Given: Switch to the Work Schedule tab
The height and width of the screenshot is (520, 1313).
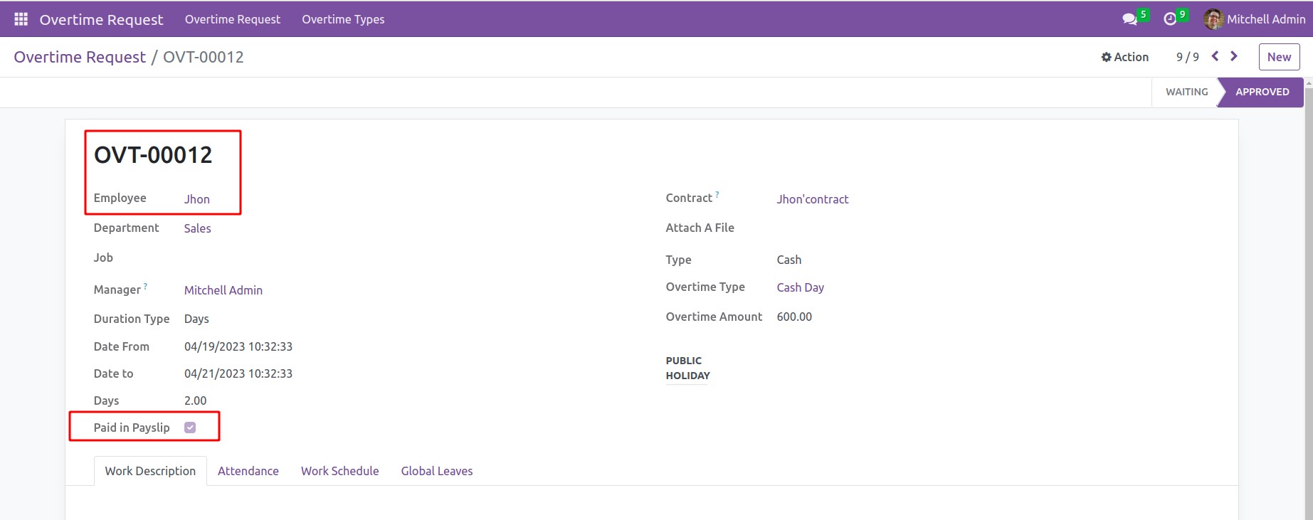Looking at the screenshot, I should pos(339,471).
